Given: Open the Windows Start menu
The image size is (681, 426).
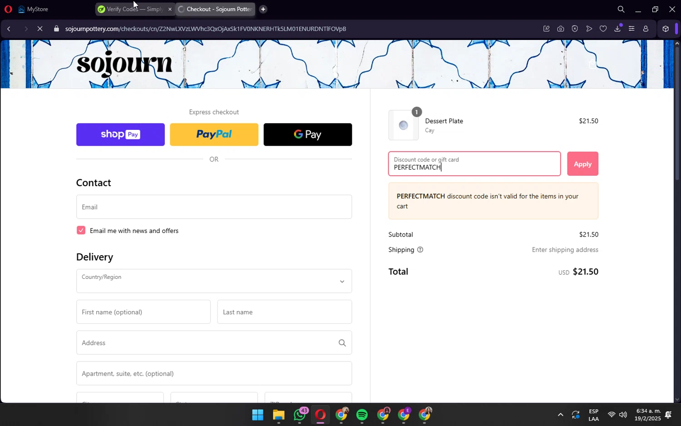Looking at the screenshot, I should tap(257, 415).
